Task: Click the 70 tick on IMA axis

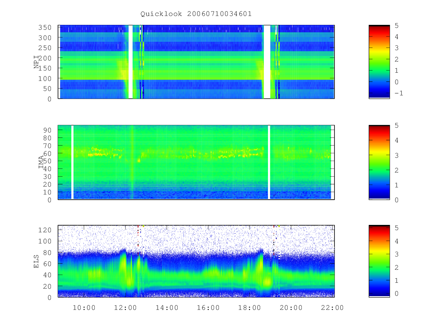Action: [x=48, y=145]
